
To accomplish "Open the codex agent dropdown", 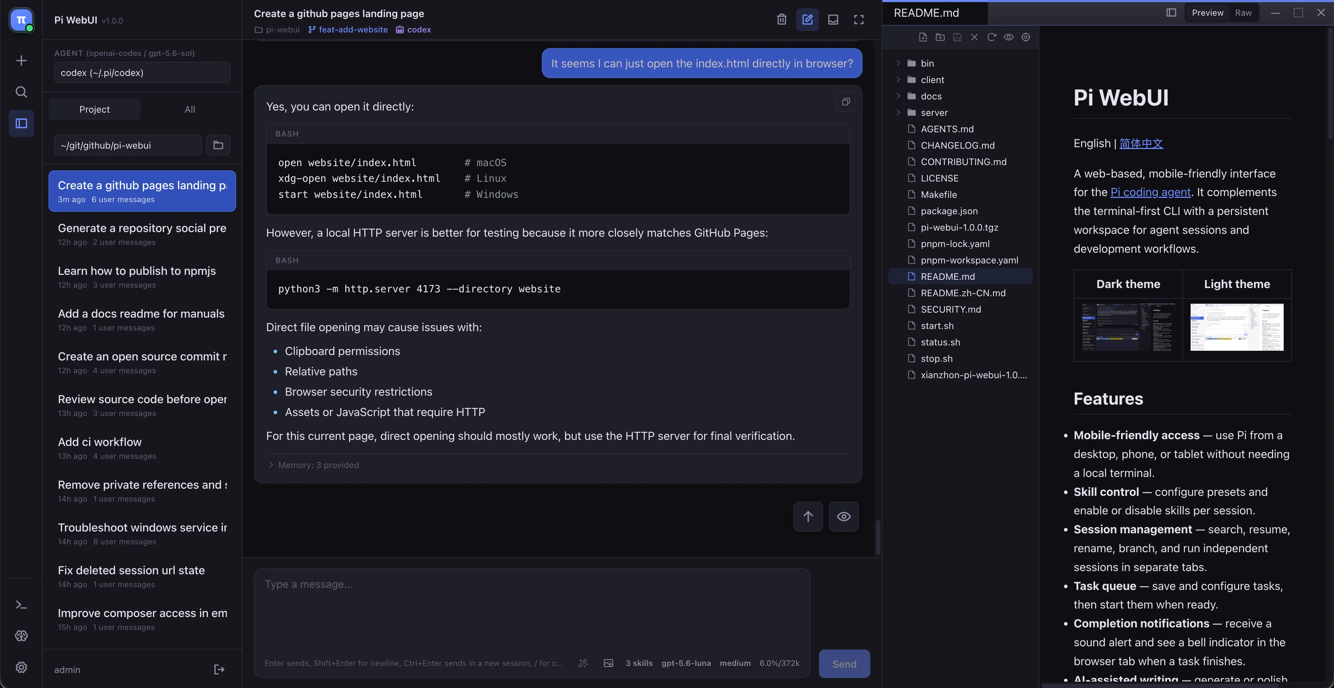I will [x=142, y=72].
